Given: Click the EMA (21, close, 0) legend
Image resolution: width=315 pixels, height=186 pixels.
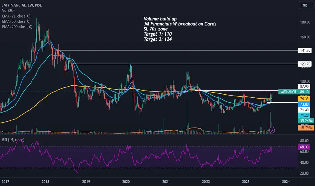Looking at the screenshot, I should (16, 16).
